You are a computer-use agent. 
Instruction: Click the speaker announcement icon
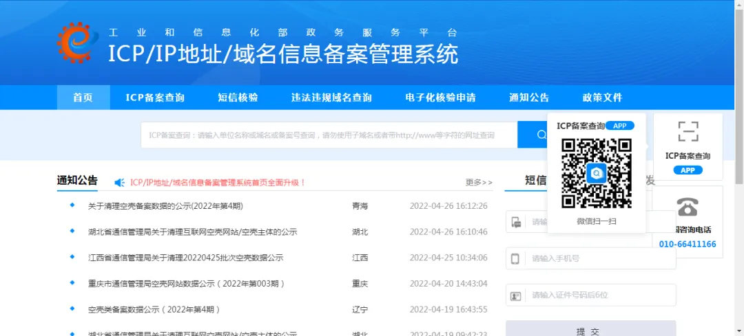point(119,183)
